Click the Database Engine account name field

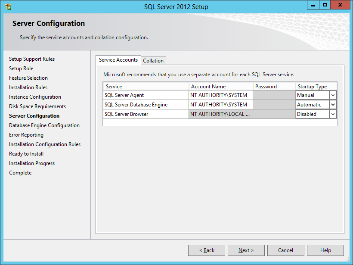pos(220,105)
